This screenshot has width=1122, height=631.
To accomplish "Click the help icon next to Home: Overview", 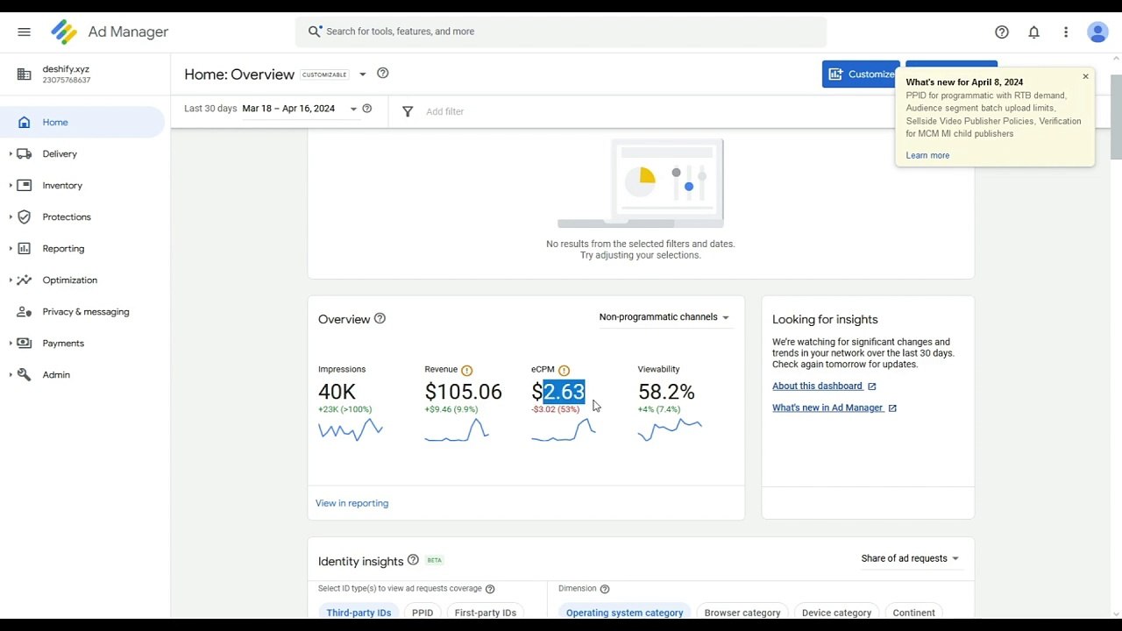I will click(x=382, y=74).
